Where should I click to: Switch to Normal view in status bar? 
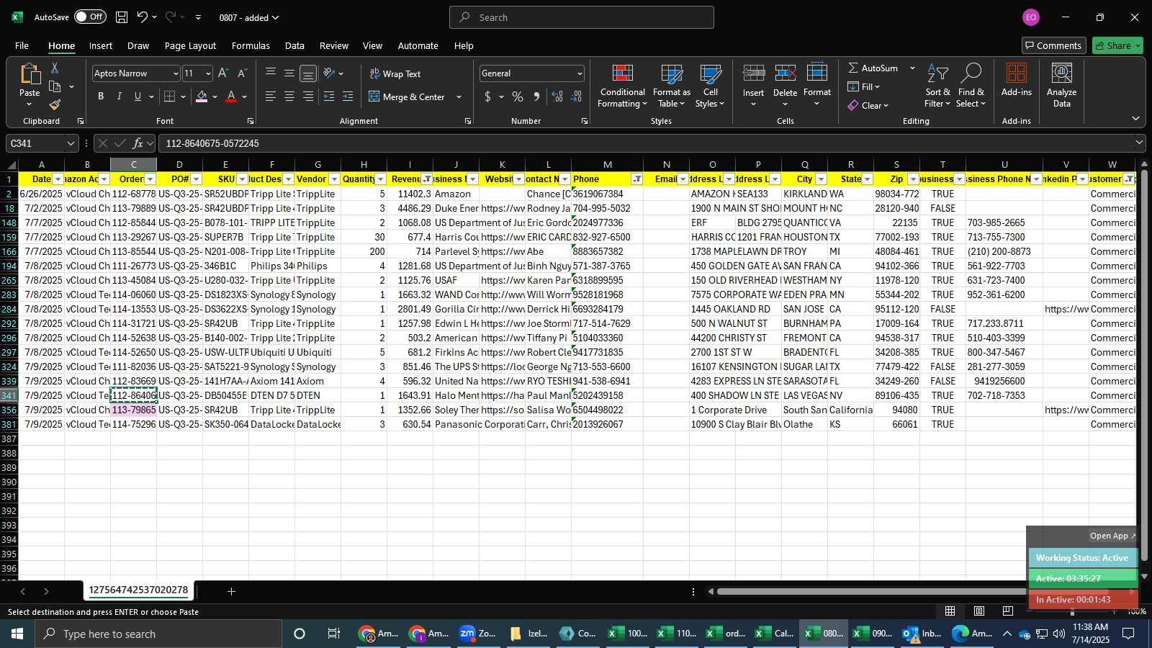(x=950, y=611)
